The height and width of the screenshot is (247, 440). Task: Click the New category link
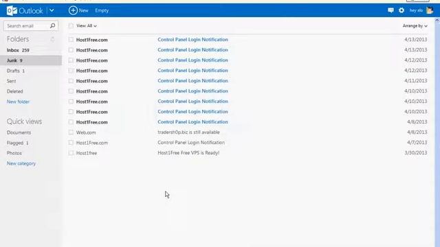point(21,163)
